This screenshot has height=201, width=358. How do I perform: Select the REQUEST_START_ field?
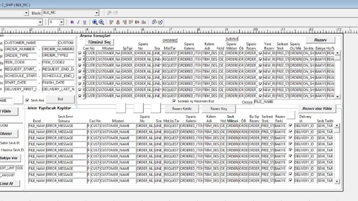20,69
